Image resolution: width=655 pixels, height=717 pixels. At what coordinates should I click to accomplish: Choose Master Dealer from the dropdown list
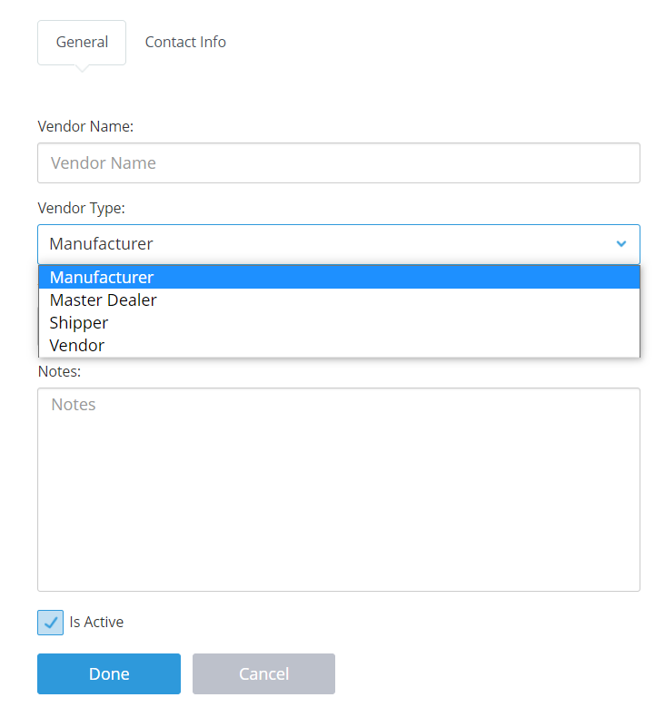(x=339, y=300)
